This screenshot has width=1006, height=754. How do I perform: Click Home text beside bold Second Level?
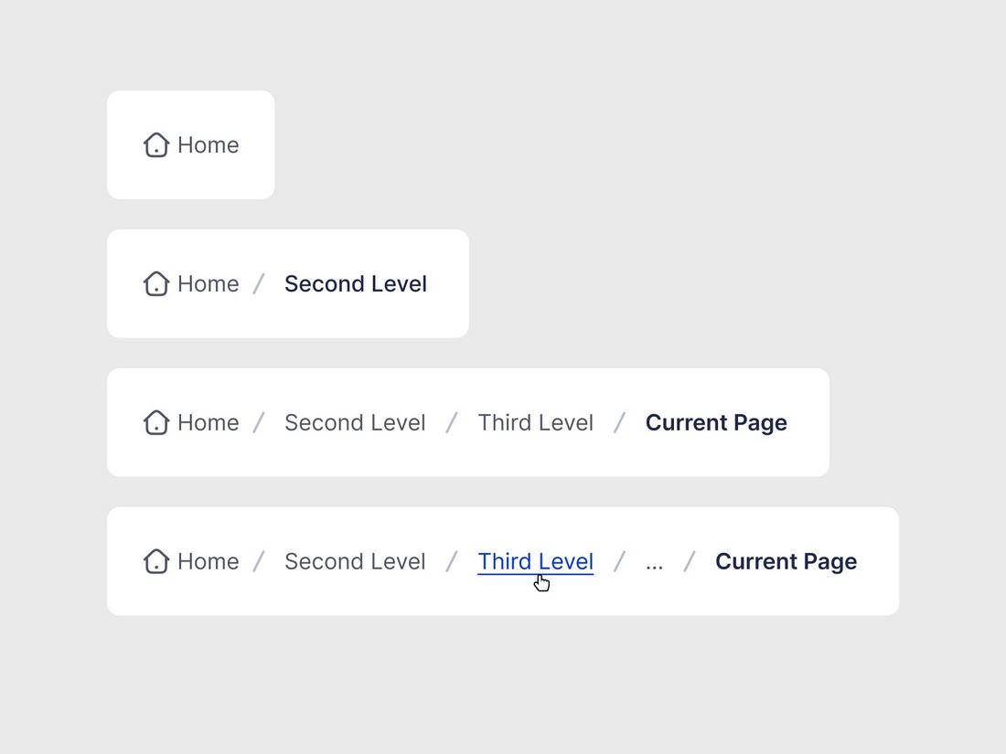[208, 283]
